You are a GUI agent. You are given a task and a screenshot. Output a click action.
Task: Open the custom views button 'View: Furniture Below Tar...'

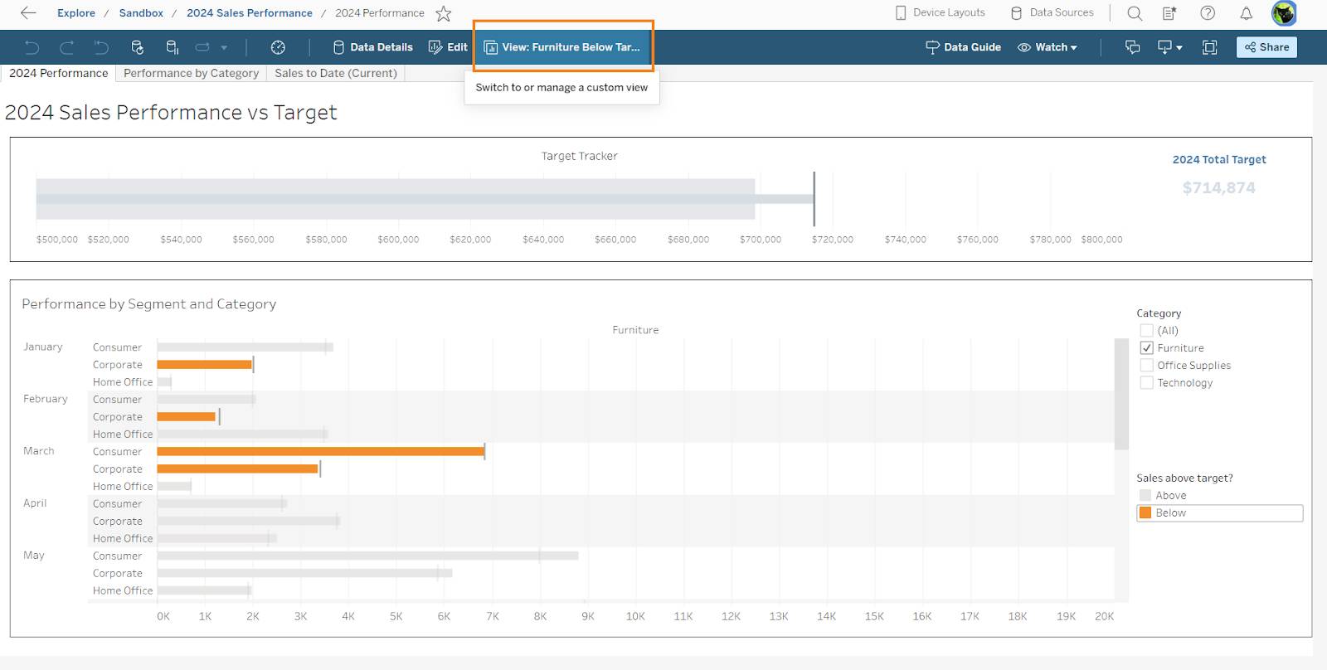tap(562, 47)
